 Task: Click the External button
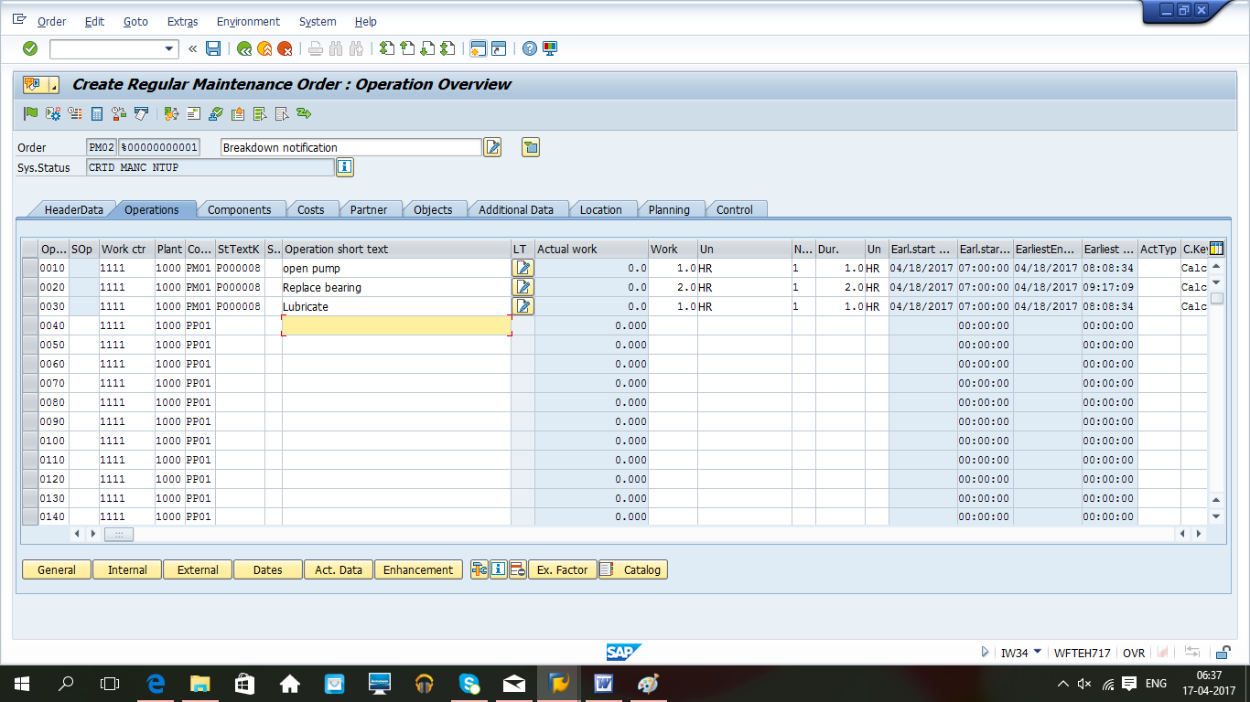tap(198, 569)
